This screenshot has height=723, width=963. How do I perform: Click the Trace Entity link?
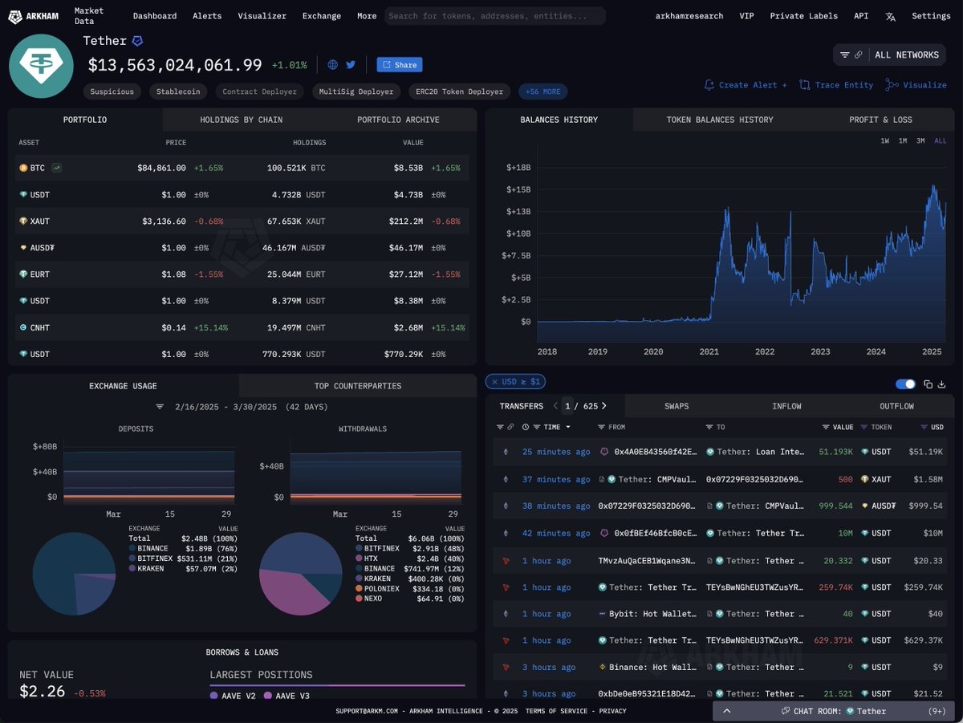click(x=836, y=85)
